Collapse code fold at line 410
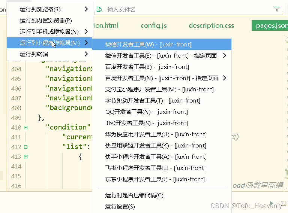 point(26,127)
